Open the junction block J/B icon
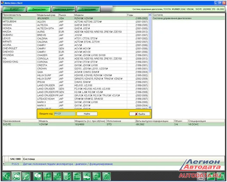Screen dimensions: 227x182 point(97,176)
